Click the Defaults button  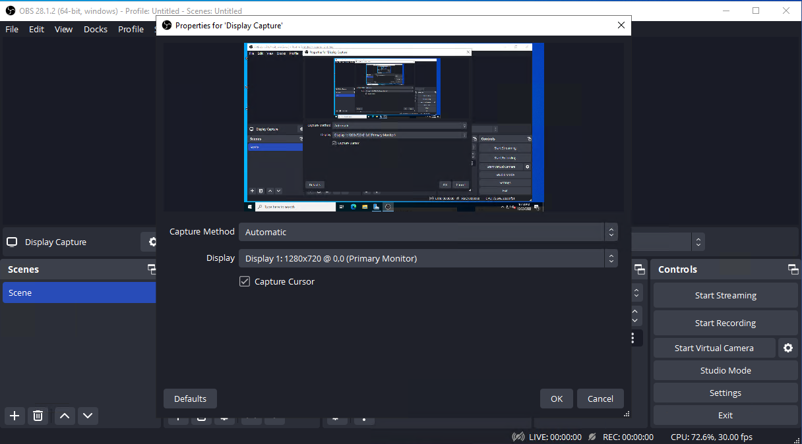[x=190, y=399]
